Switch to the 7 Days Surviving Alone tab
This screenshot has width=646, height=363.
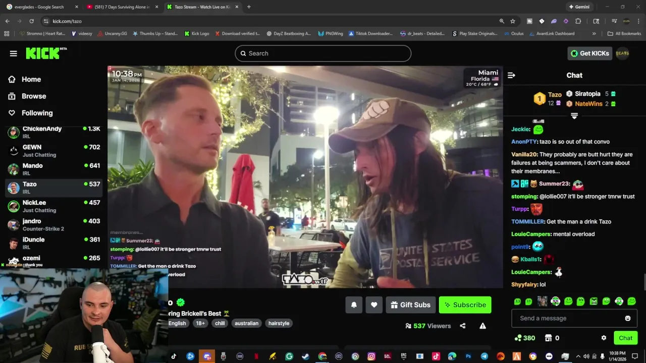tap(123, 7)
